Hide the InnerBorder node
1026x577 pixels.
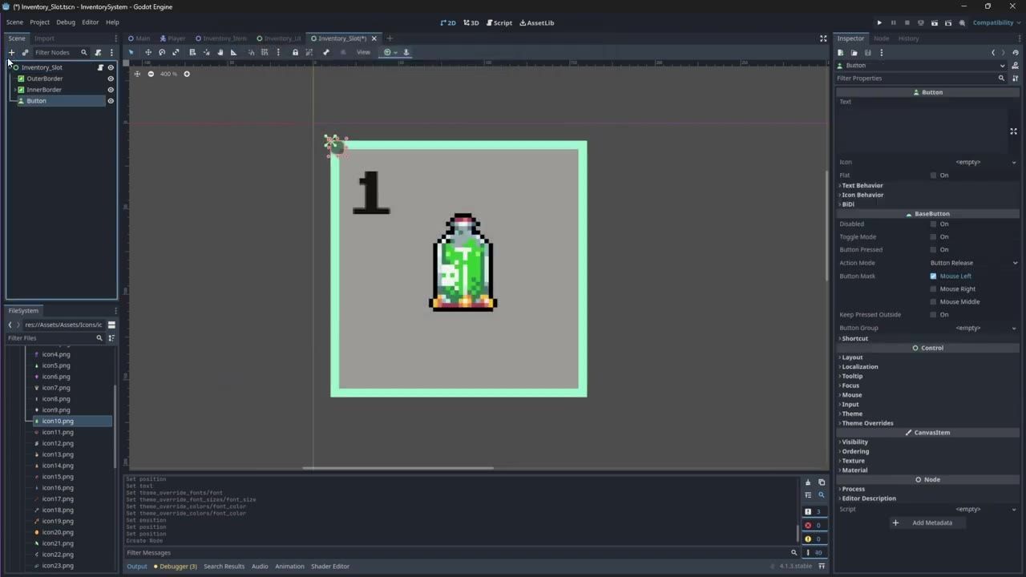coord(111,90)
